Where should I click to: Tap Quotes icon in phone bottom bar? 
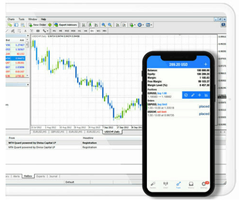pyautogui.click(x=153, y=185)
